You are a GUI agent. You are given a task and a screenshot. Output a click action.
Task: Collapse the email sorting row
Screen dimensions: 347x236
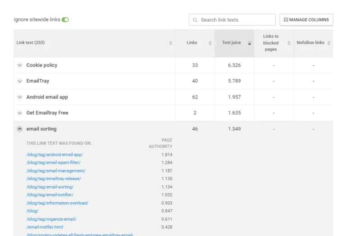[x=20, y=129]
